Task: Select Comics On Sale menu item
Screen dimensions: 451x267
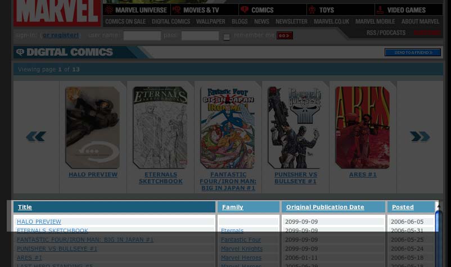Action: point(125,21)
